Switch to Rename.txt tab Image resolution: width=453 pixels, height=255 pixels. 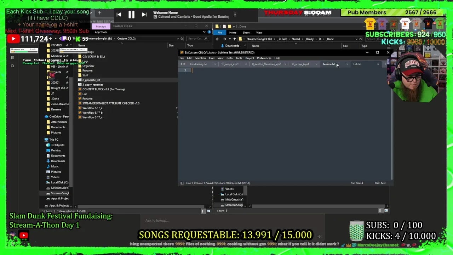click(329, 64)
